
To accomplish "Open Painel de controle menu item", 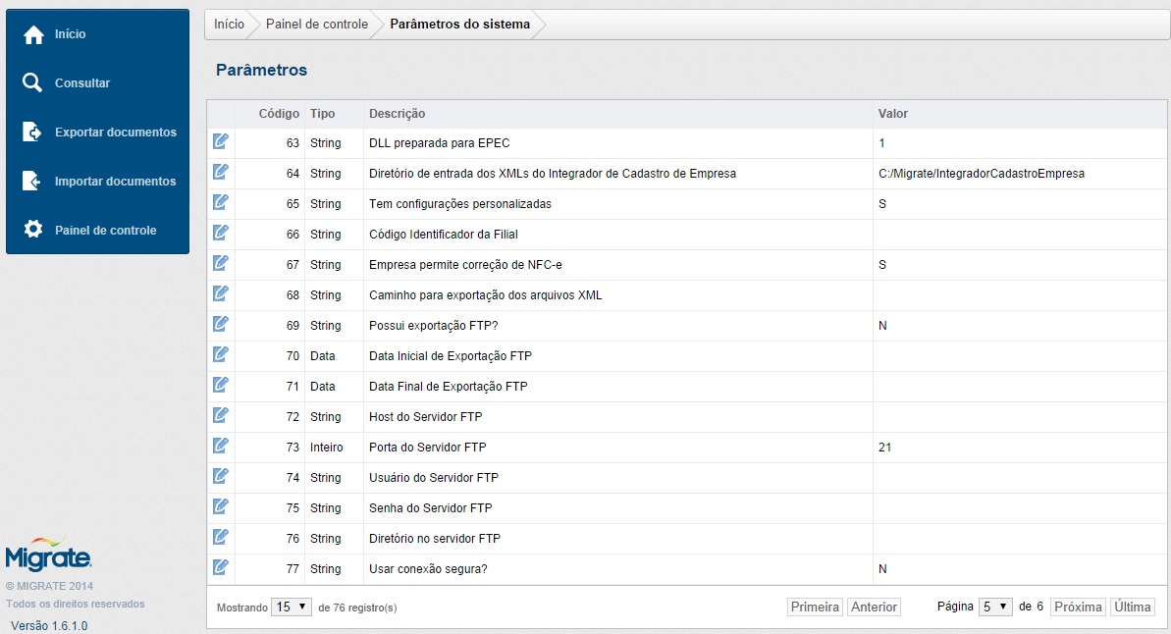I will pos(105,230).
